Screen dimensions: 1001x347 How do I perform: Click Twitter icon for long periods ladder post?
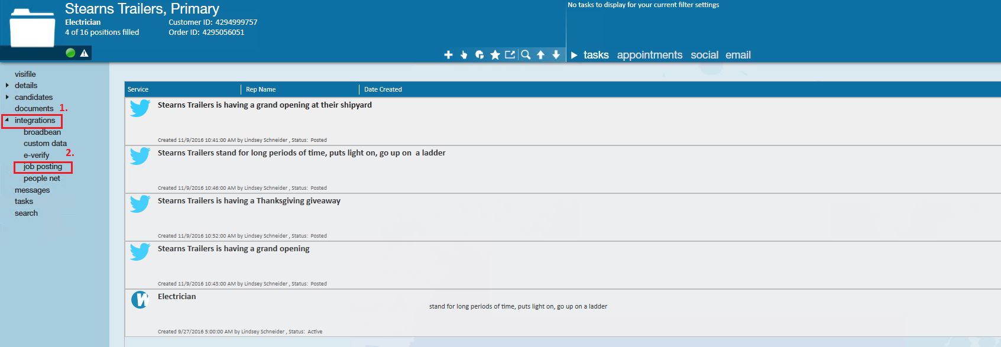(140, 156)
